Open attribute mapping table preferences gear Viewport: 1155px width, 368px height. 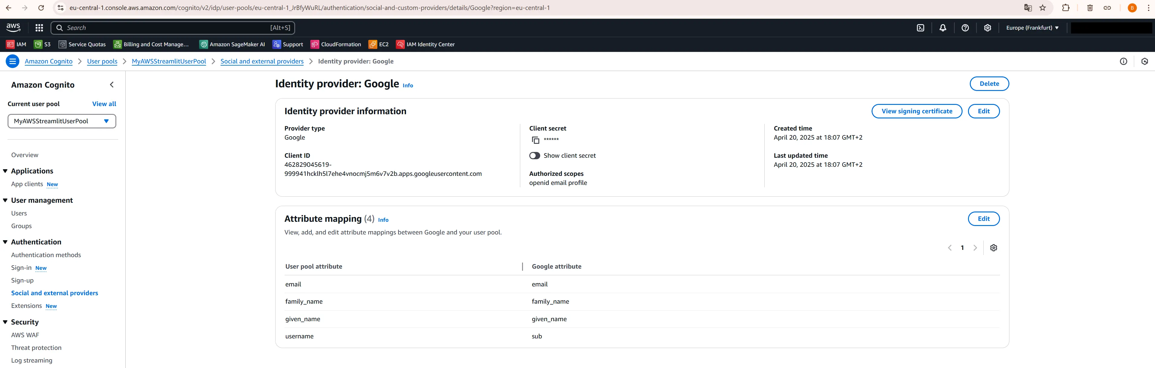[994, 247]
